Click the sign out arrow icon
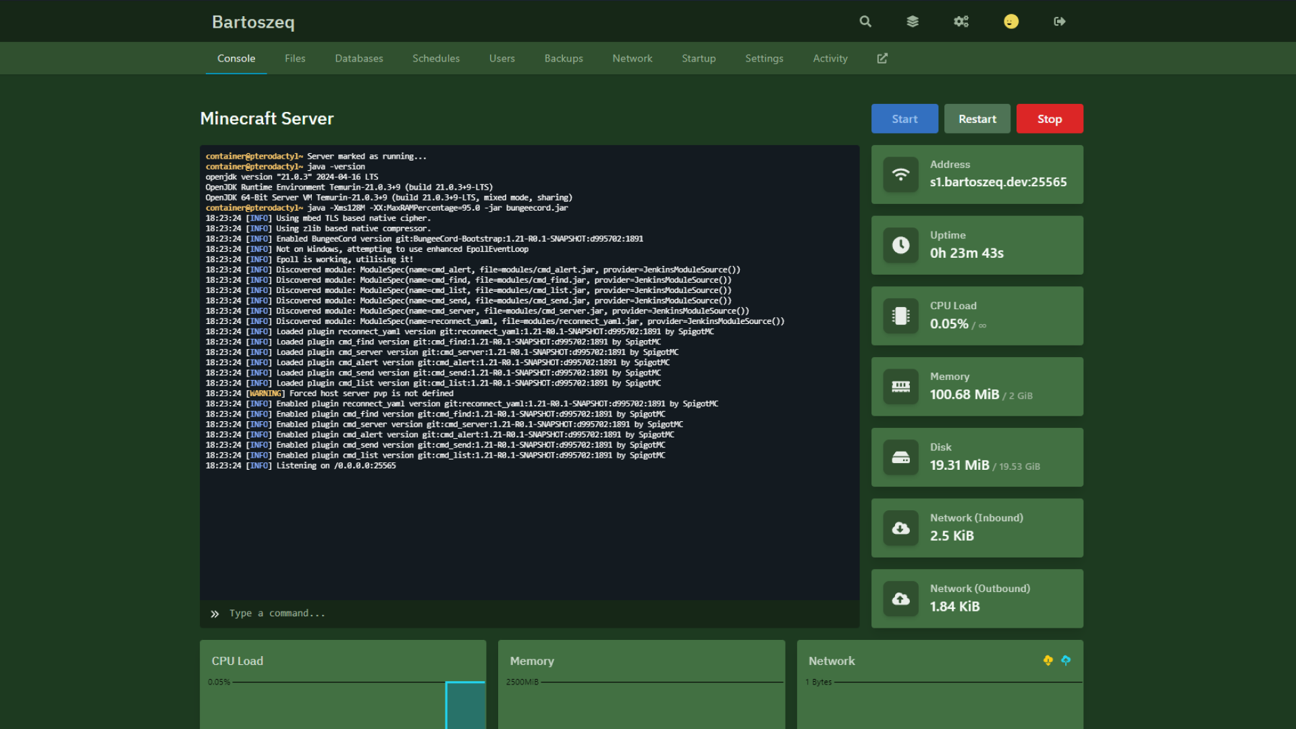The image size is (1296, 729). point(1060,22)
